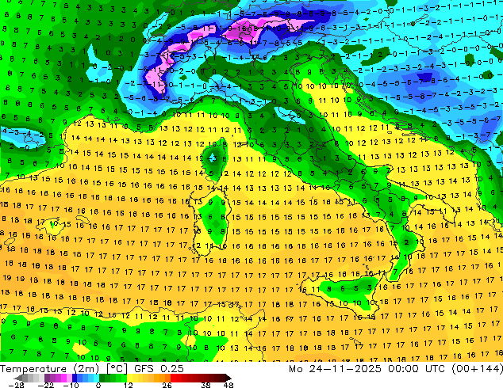Click the 12 legend value
Viewport: 503px width, 388px height.
(129, 385)
